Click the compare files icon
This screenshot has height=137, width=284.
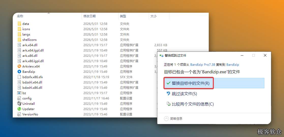169,104
